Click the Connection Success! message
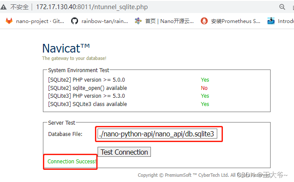Viewport: 294px width, 182px height. [72, 162]
